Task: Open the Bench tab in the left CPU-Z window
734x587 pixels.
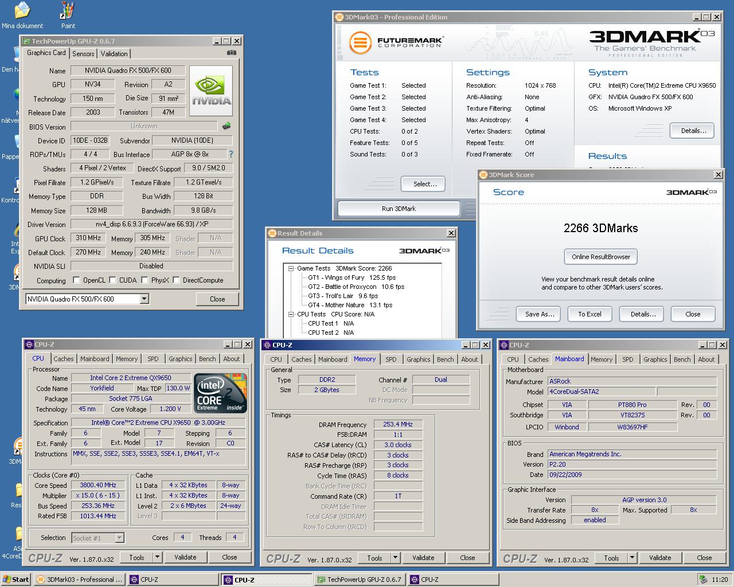Action: [208, 359]
